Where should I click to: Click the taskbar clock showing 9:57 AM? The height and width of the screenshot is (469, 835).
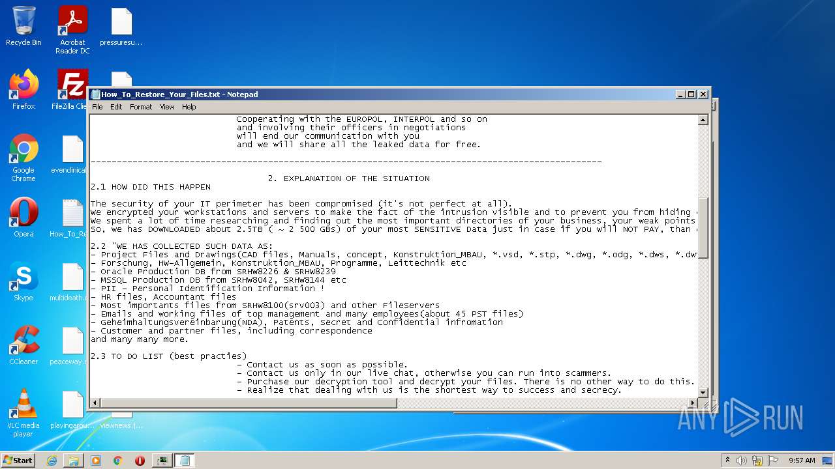point(802,461)
